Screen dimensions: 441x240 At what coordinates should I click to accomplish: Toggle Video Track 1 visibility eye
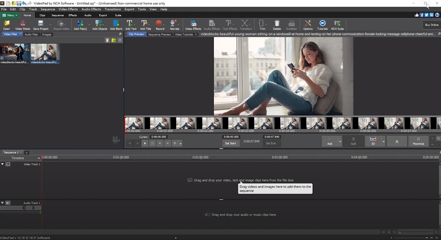pos(8,164)
